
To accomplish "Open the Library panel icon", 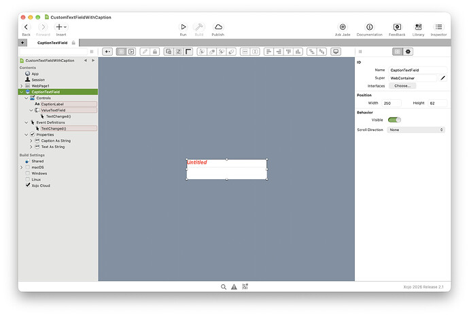I will coord(418,27).
